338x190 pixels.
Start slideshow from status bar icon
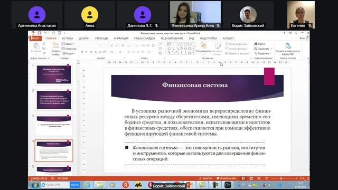pos(267,178)
